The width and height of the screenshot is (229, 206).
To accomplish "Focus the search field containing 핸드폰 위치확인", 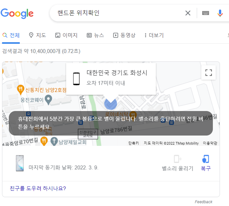I will (x=117, y=13).
